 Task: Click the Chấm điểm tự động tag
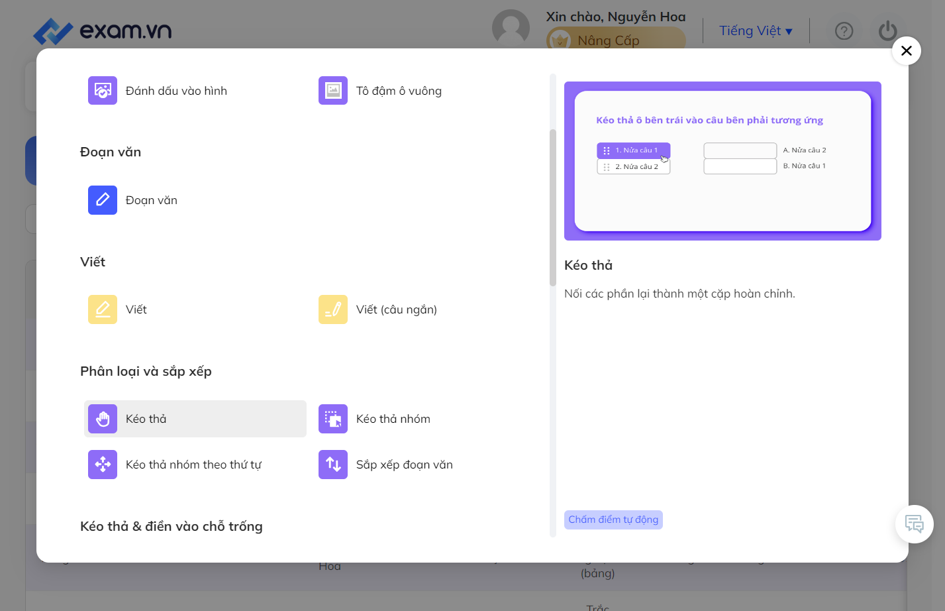click(x=613, y=520)
